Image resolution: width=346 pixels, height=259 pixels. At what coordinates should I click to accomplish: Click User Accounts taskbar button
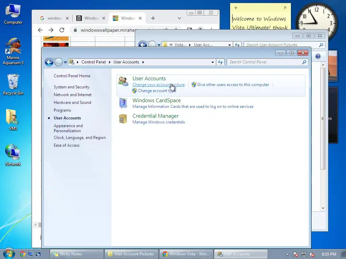click(x=241, y=254)
